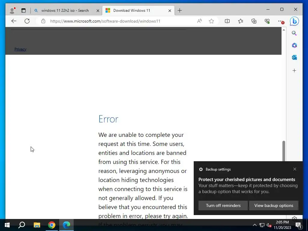Open the Windows Start menu
The height and width of the screenshot is (231, 308).
tap(7, 225)
